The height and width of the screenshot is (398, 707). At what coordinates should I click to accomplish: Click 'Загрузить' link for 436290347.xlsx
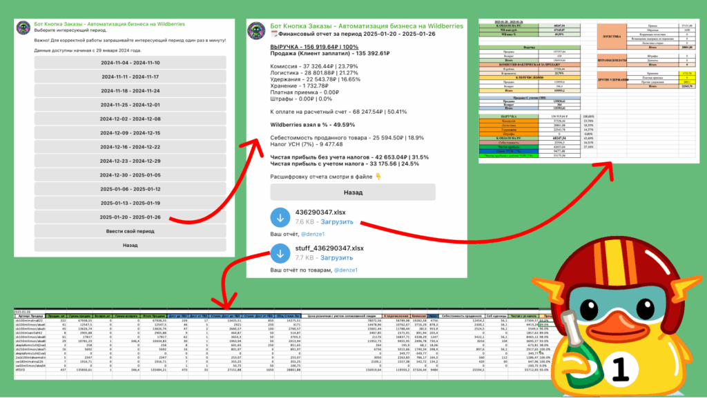(337, 222)
